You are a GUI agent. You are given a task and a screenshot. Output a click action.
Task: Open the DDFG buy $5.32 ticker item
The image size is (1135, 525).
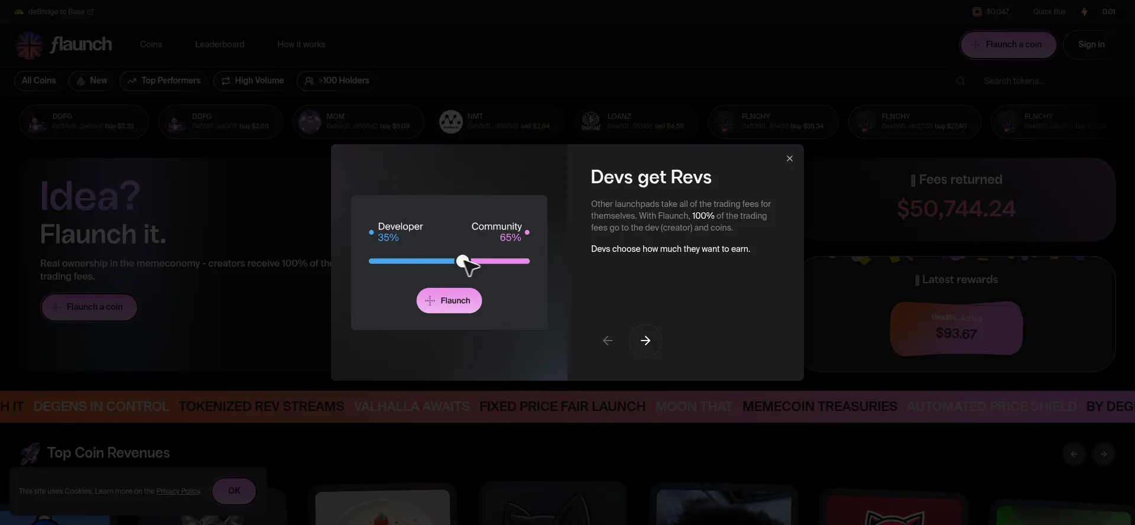[84, 122]
